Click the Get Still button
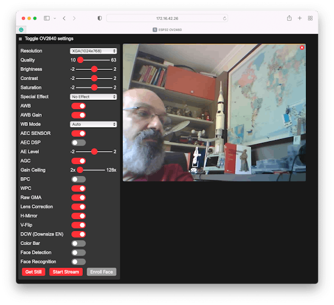Viewport: 334px width, 305px height. [x=33, y=272]
